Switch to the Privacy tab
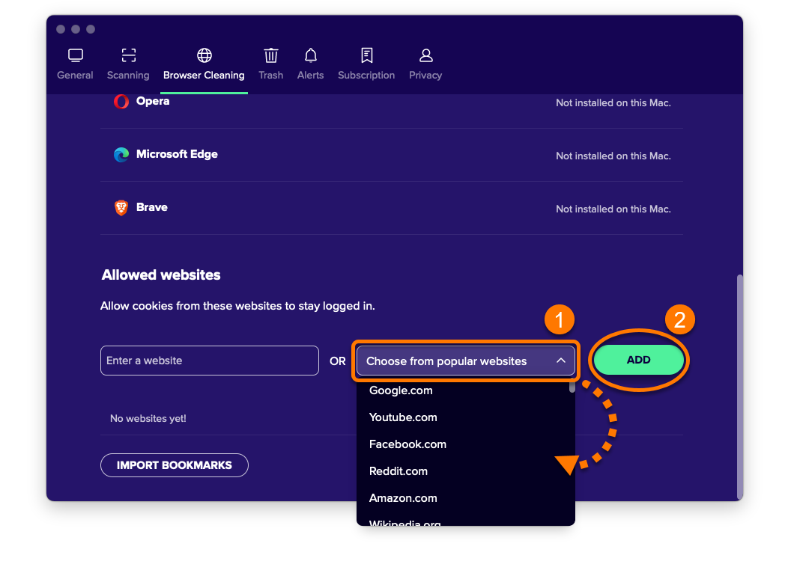 [425, 64]
